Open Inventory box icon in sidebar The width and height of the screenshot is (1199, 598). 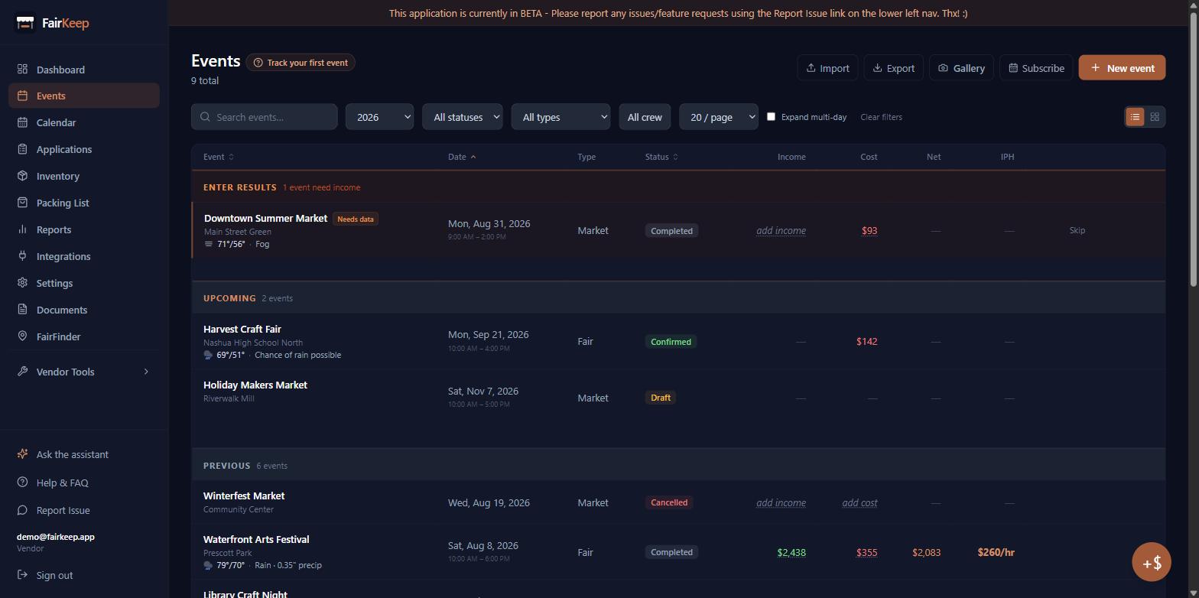pyautogui.click(x=22, y=176)
